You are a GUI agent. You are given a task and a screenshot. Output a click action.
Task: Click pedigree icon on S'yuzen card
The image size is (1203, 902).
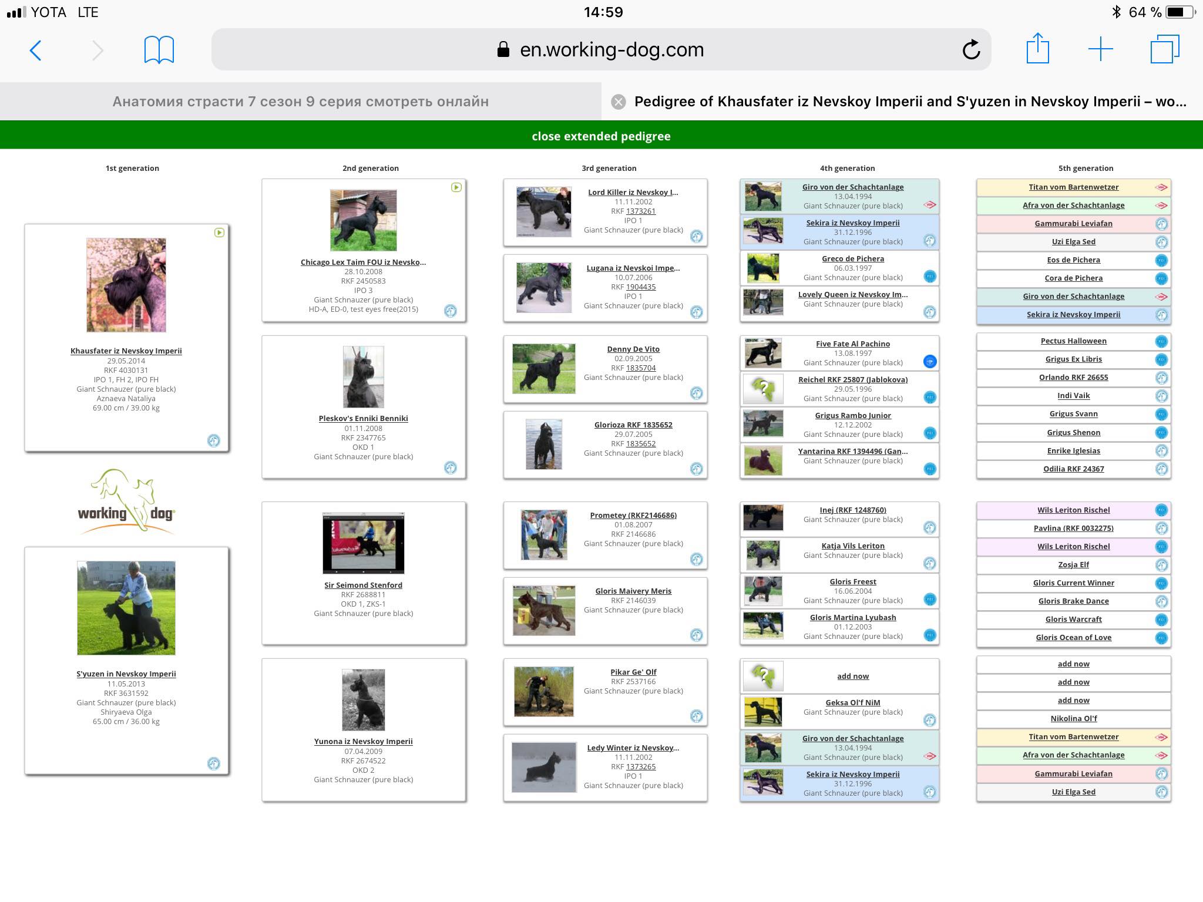pos(214,763)
